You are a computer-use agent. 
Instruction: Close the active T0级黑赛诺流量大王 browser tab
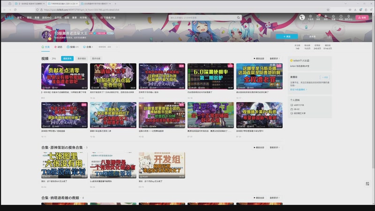77,4
